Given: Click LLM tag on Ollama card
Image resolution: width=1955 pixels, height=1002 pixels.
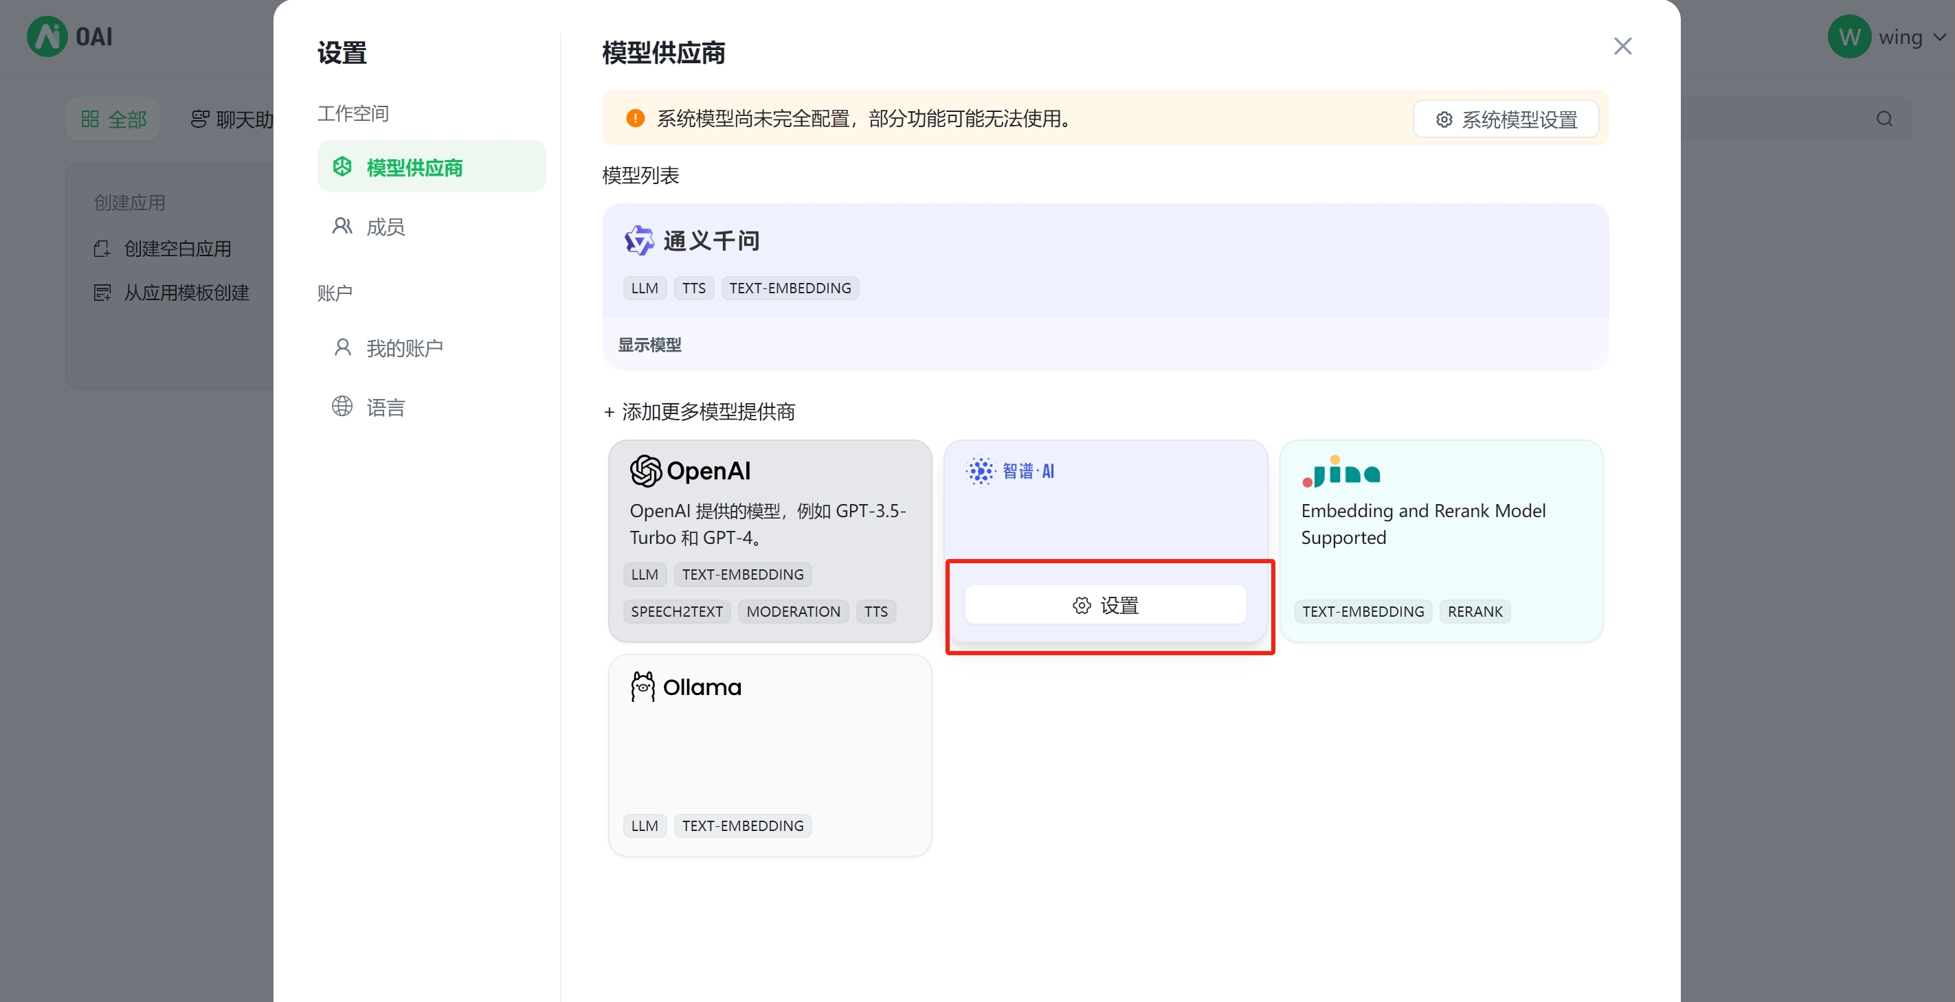Looking at the screenshot, I should tap(645, 825).
